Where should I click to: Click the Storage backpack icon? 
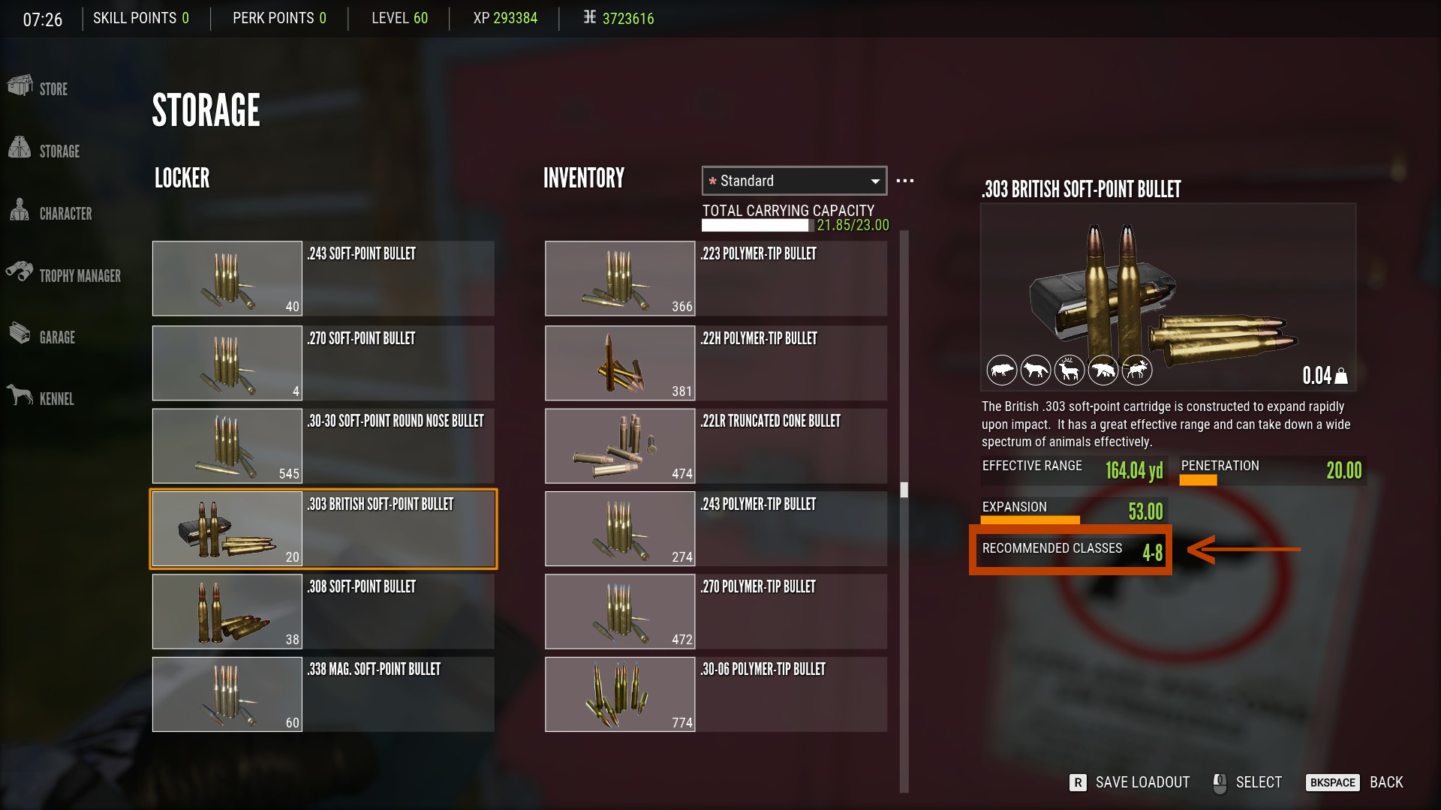click(x=20, y=148)
